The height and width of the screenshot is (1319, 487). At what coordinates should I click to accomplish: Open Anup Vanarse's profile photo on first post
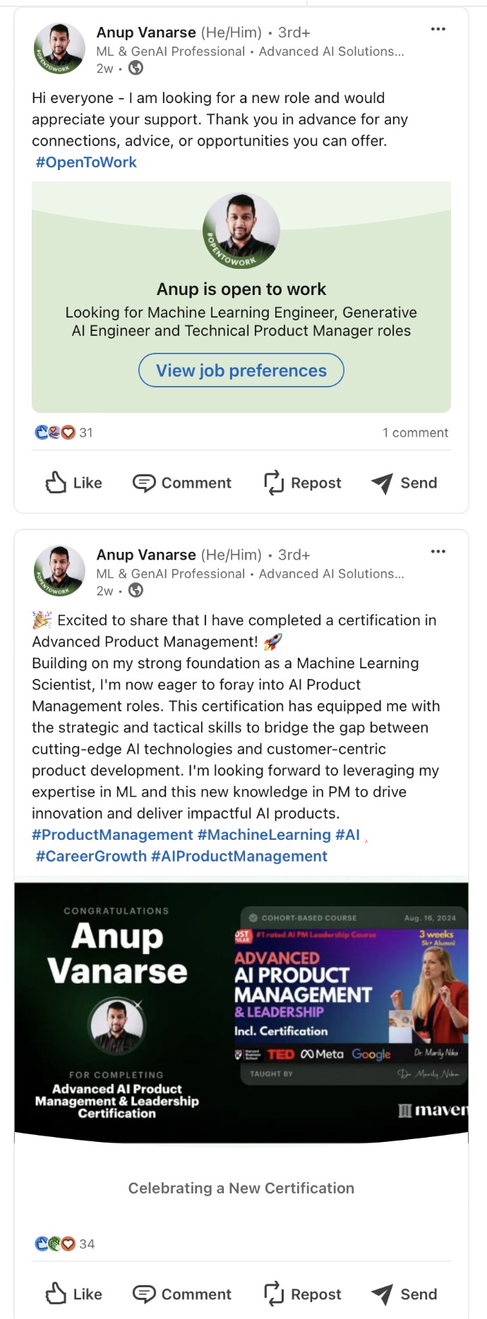coord(59,49)
